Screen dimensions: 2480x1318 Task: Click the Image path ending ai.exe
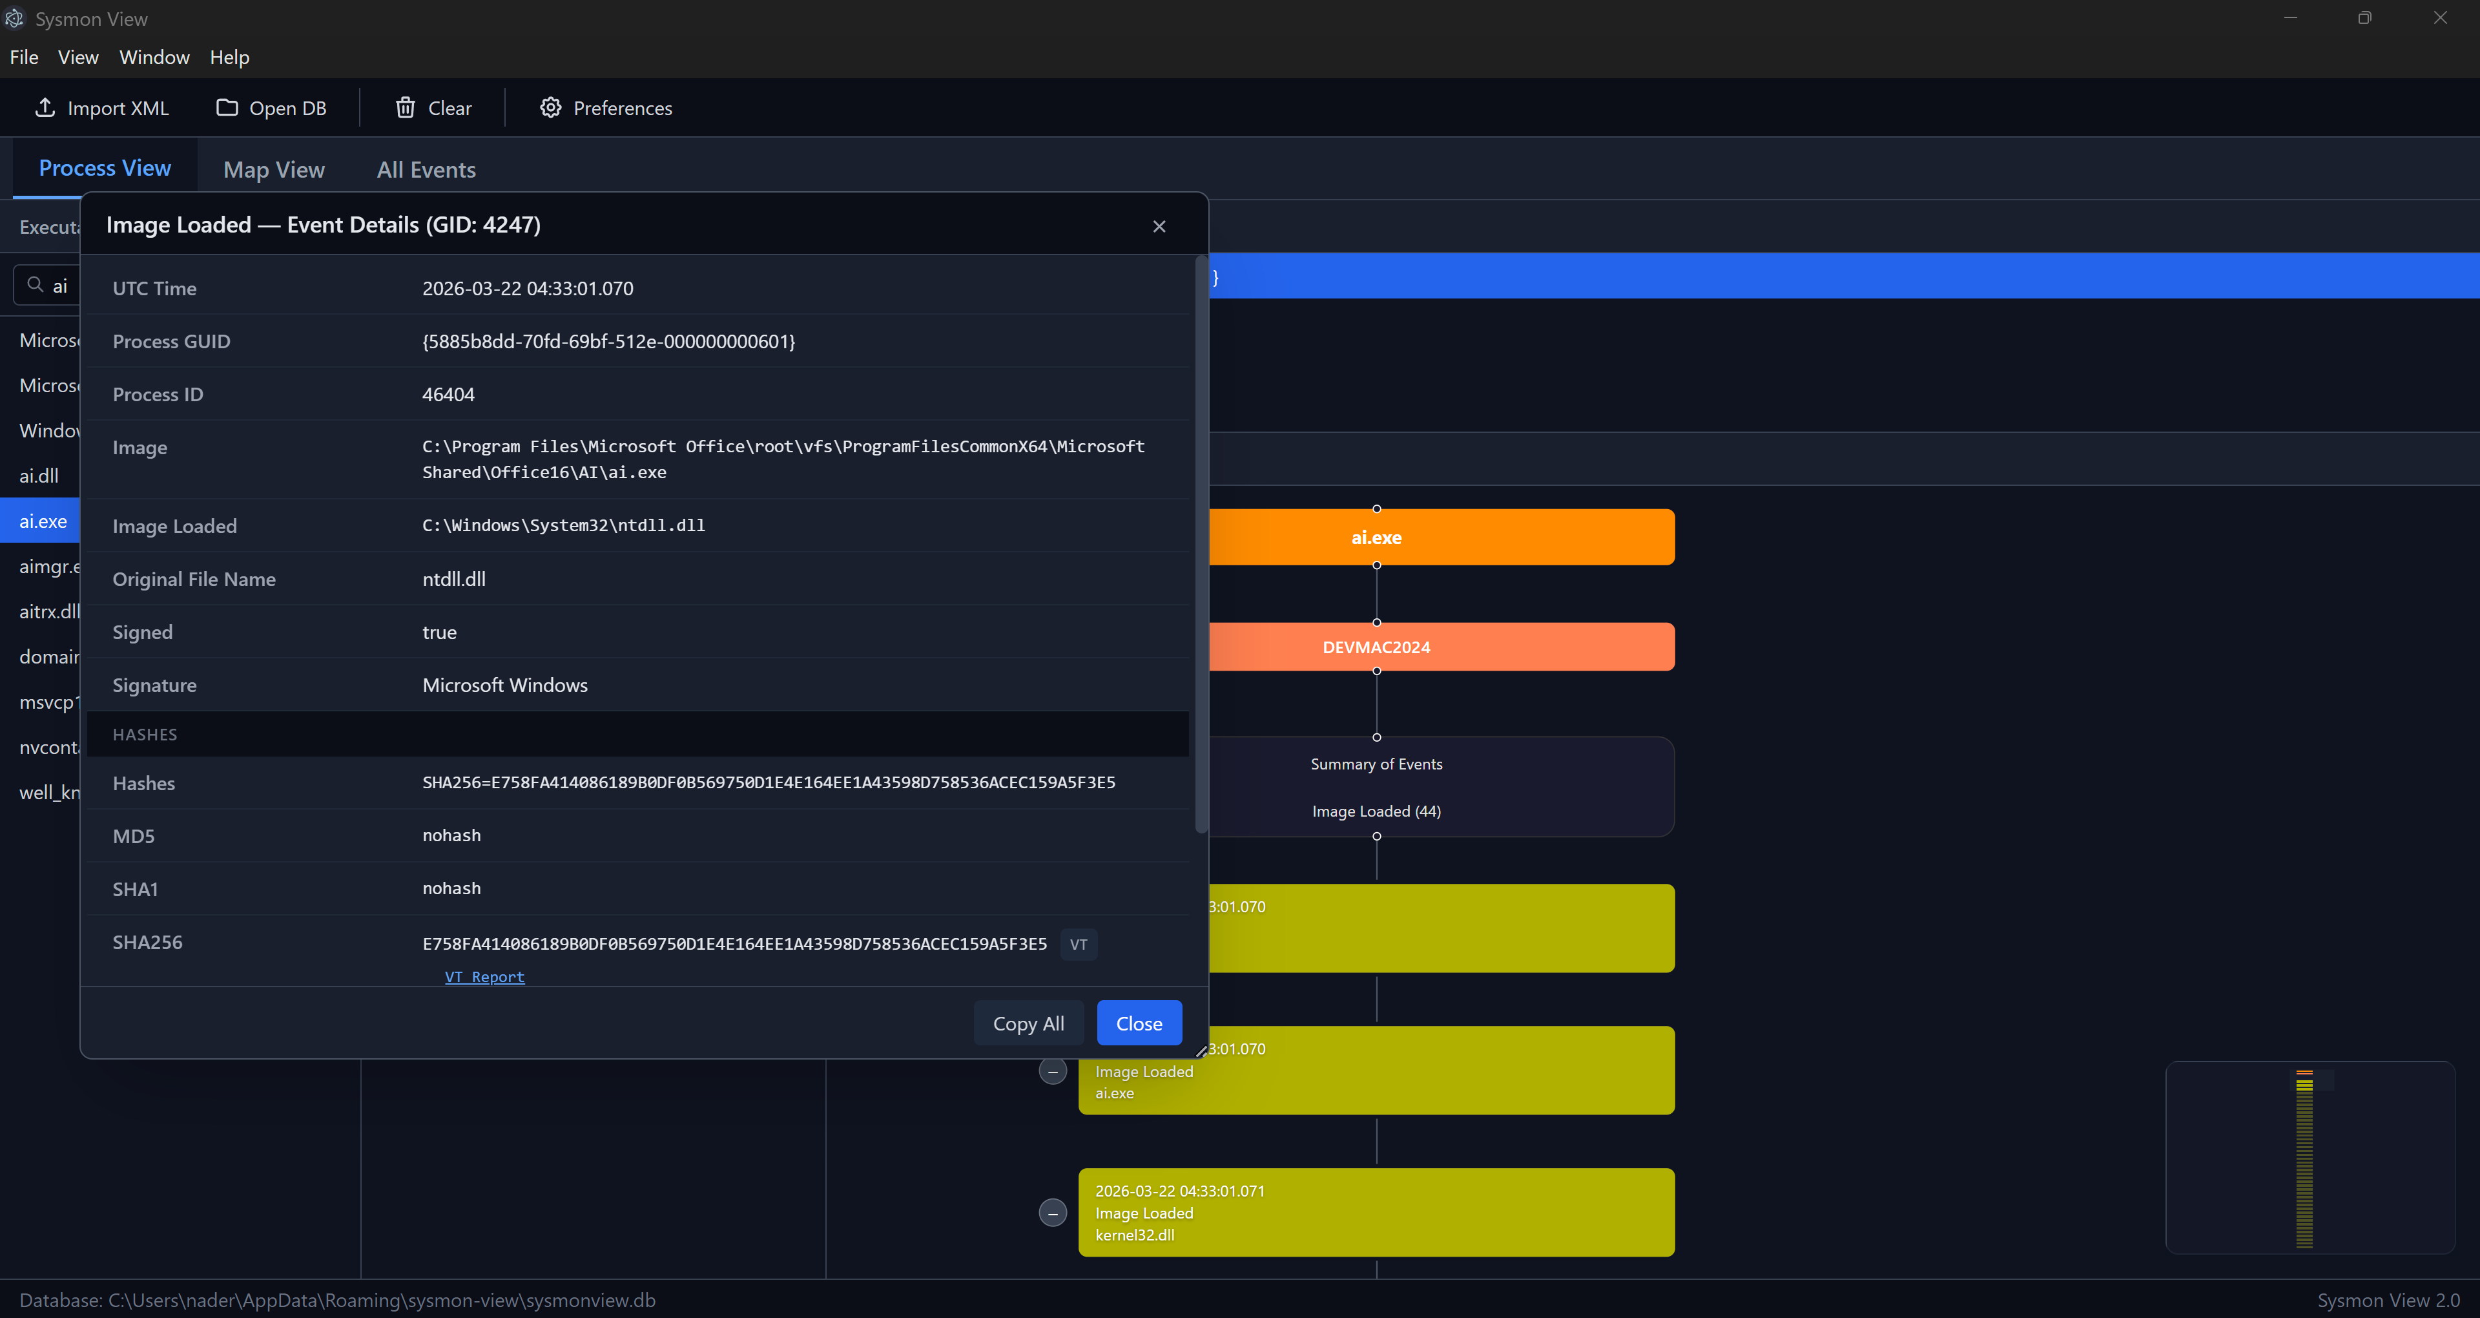tap(783, 459)
